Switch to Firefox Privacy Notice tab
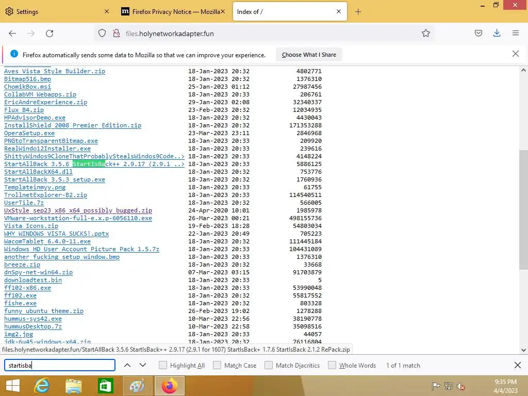528x396 pixels. pyautogui.click(x=172, y=11)
